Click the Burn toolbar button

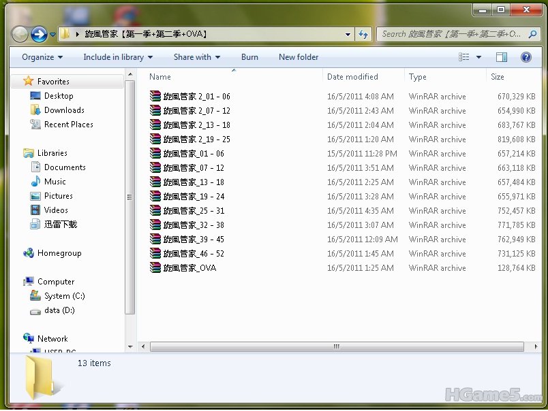pyautogui.click(x=249, y=57)
